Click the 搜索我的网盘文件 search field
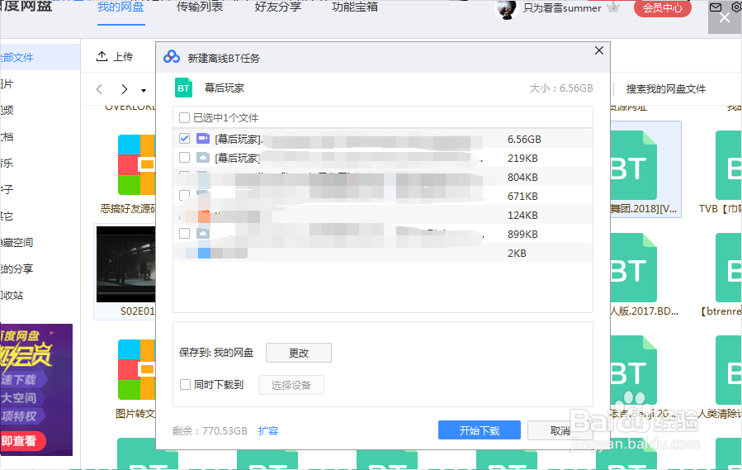Image resolution: width=742 pixels, height=470 pixels. (665, 88)
